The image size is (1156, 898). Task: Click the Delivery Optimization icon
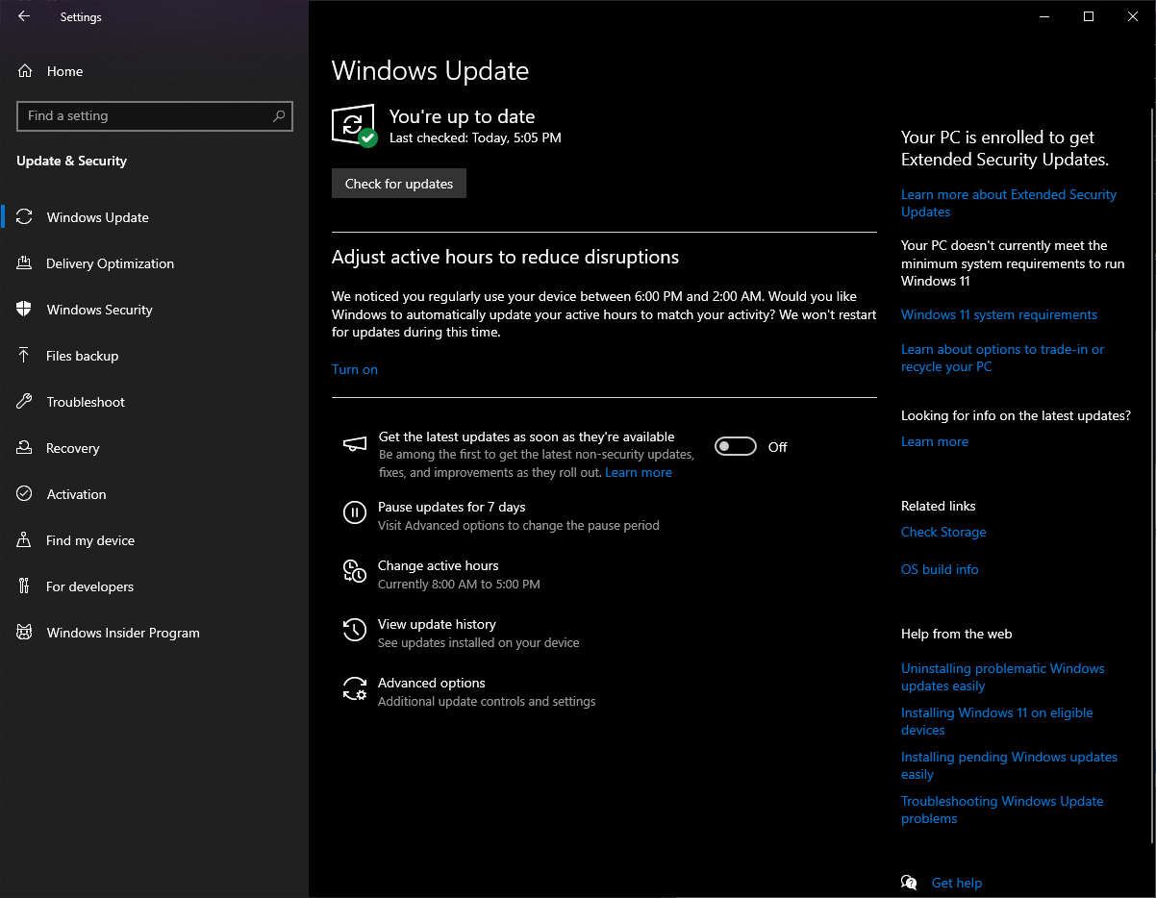point(25,263)
